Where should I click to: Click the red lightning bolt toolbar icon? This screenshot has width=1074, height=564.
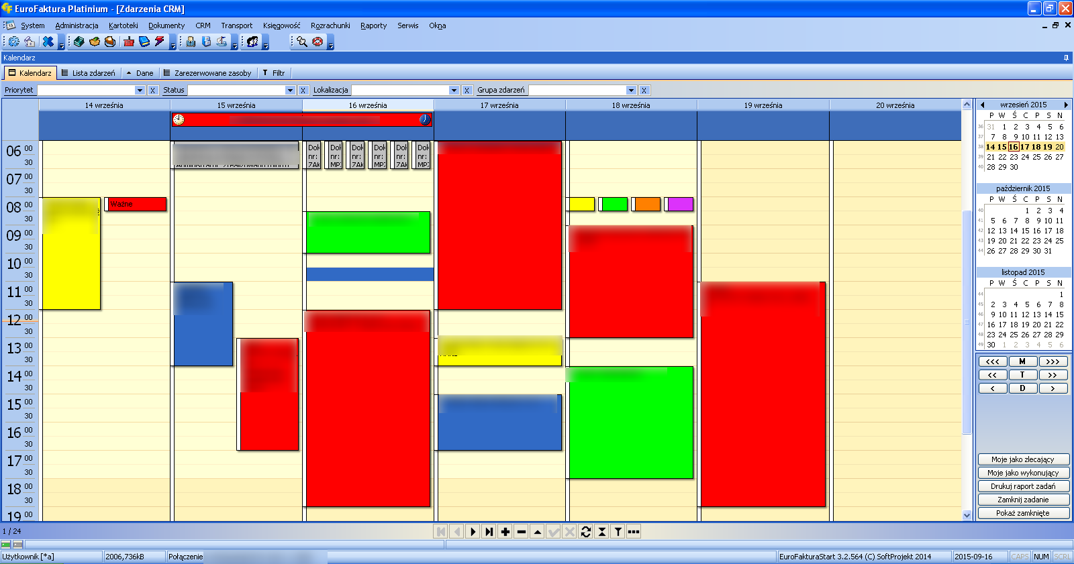coord(159,42)
